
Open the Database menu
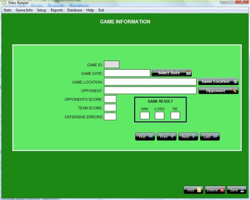(x=75, y=10)
